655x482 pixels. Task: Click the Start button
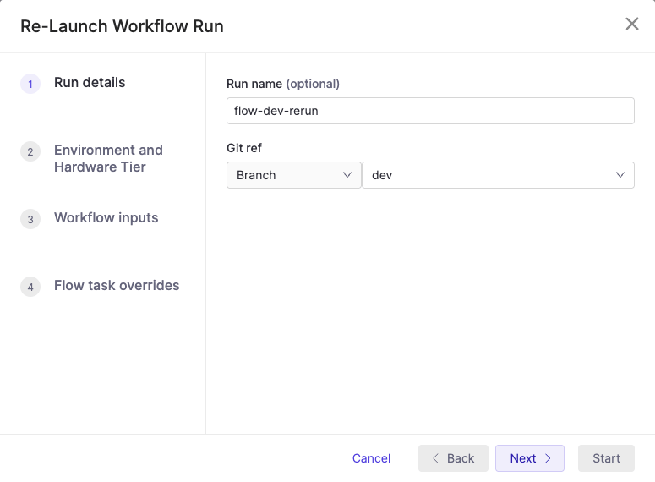pyautogui.click(x=606, y=458)
